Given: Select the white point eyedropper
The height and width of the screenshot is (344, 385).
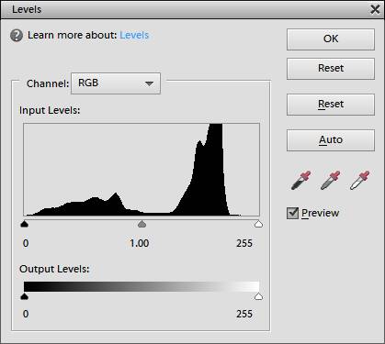Looking at the screenshot, I should (x=360, y=181).
